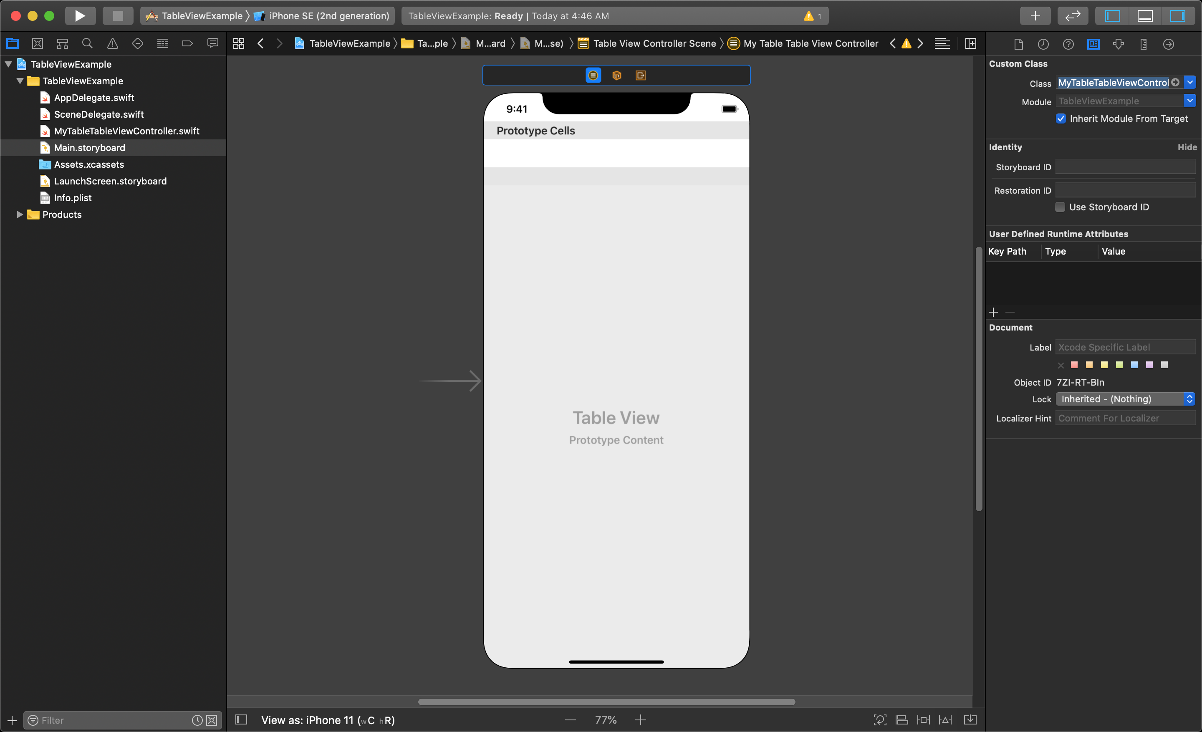
Task: Open LaunchScreen.storyboard
Action: point(110,181)
